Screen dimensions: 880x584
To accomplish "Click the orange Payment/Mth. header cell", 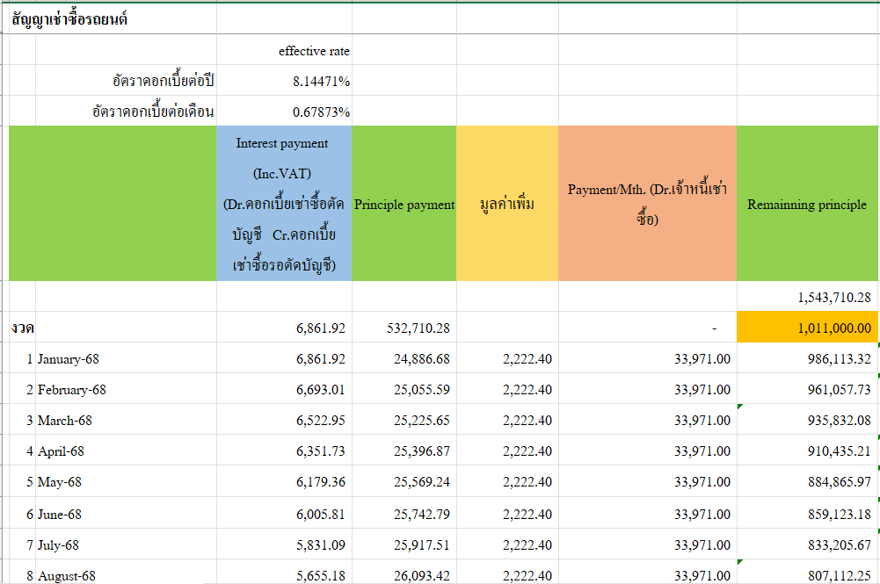I will tap(646, 204).
